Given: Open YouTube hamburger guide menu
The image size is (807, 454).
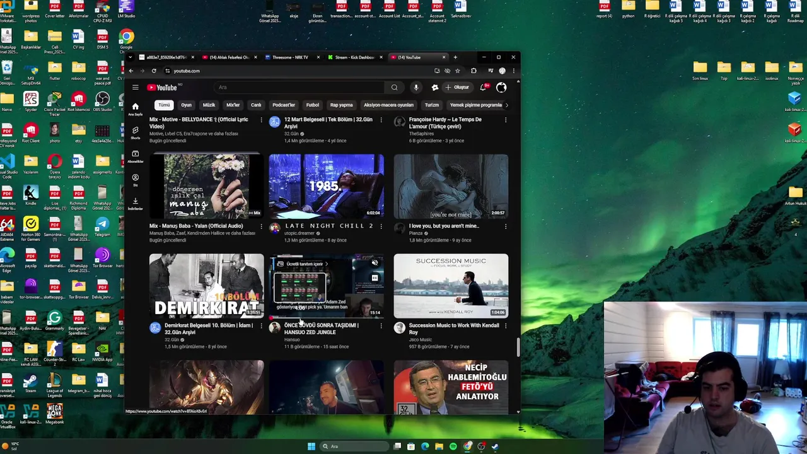Looking at the screenshot, I should tap(135, 87).
